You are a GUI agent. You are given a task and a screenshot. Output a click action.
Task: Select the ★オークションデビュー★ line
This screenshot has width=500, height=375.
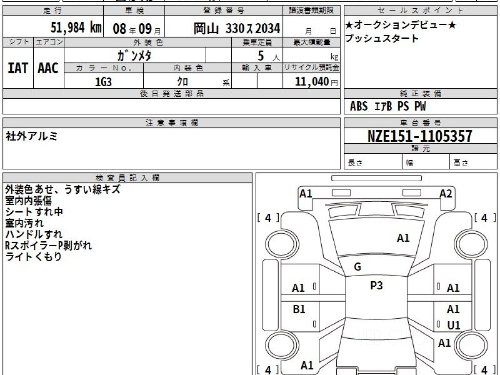(401, 25)
